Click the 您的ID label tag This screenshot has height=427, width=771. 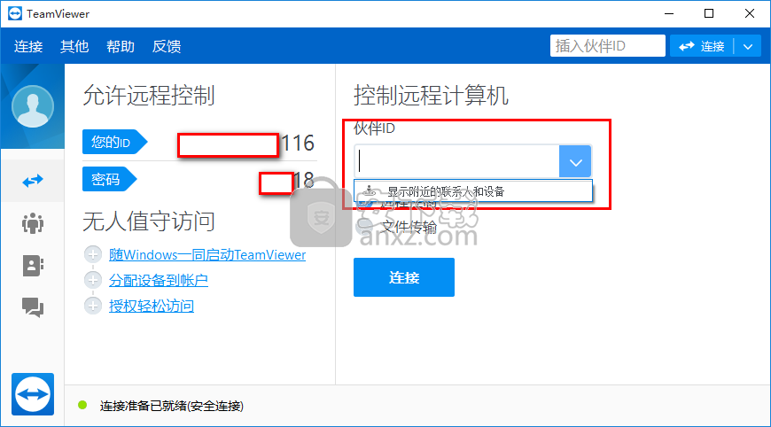point(114,142)
